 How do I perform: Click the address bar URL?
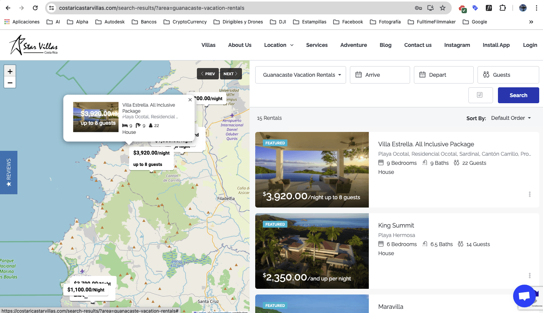pos(151,8)
